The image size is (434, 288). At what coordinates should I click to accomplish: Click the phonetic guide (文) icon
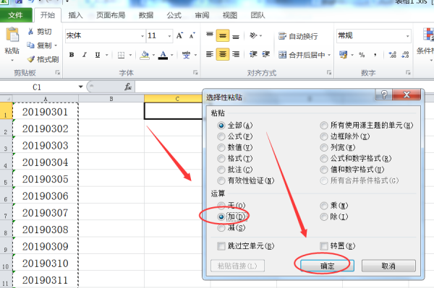coord(186,55)
